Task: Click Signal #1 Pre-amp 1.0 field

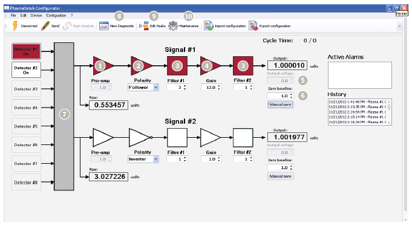Action: [101, 88]
